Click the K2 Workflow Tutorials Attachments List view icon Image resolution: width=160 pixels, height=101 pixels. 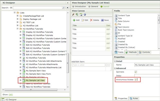click(24, 67)
